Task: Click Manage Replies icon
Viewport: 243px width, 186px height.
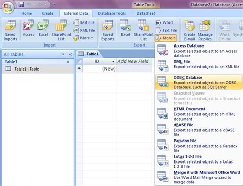Action: click(x=205, y=30)
